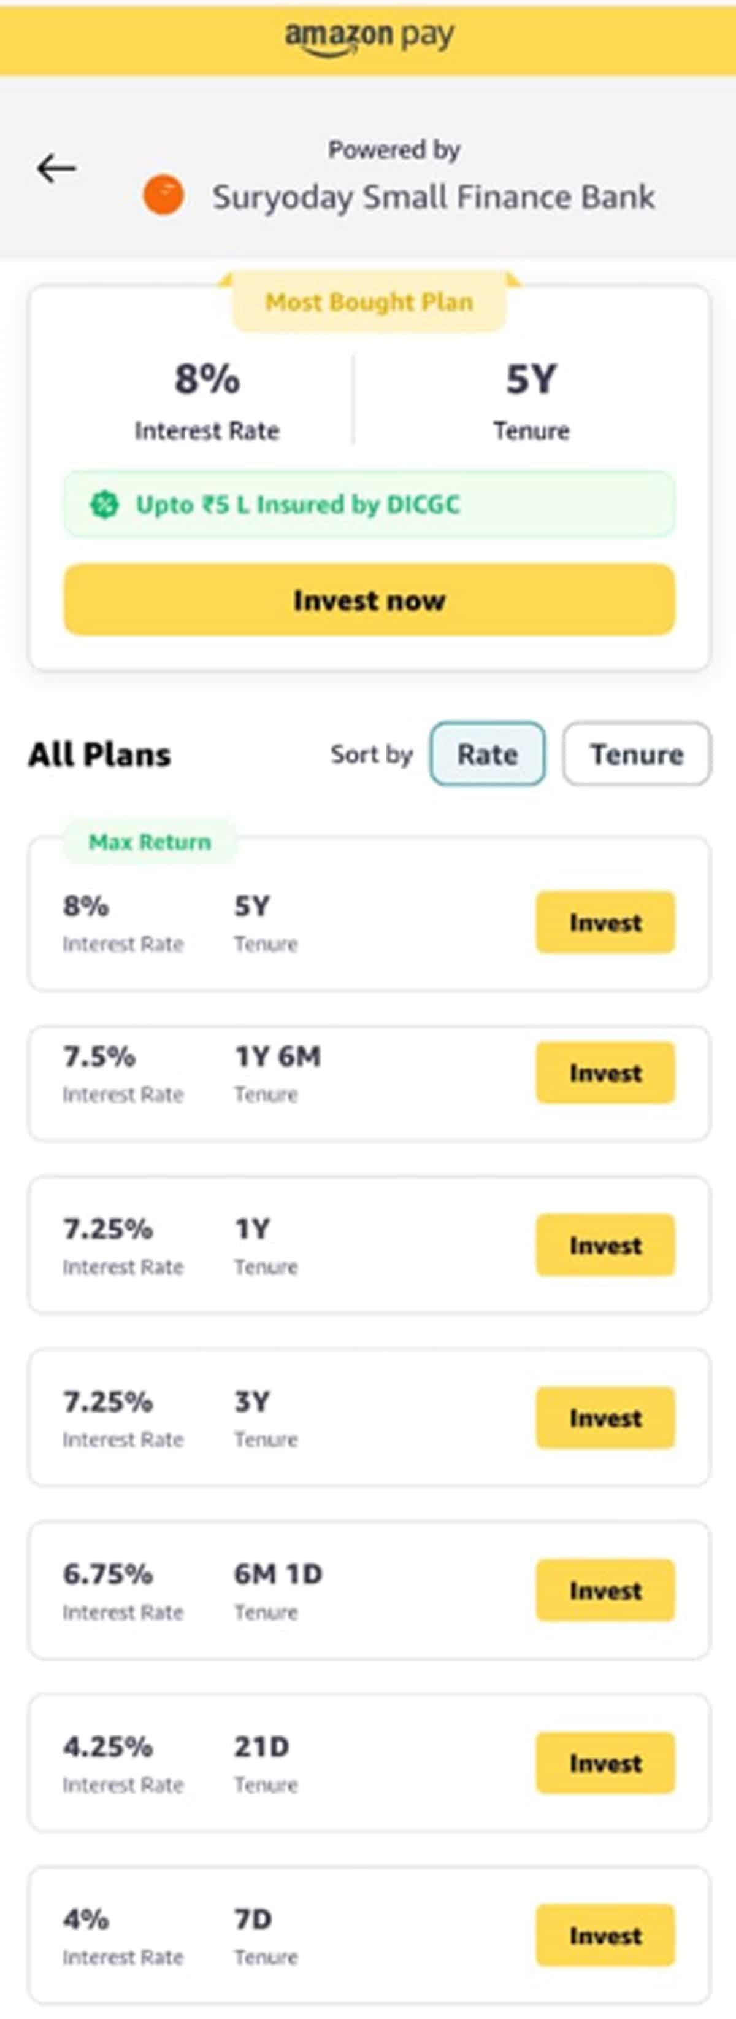Tap the All Plans heading

click(x=99, y=755)
